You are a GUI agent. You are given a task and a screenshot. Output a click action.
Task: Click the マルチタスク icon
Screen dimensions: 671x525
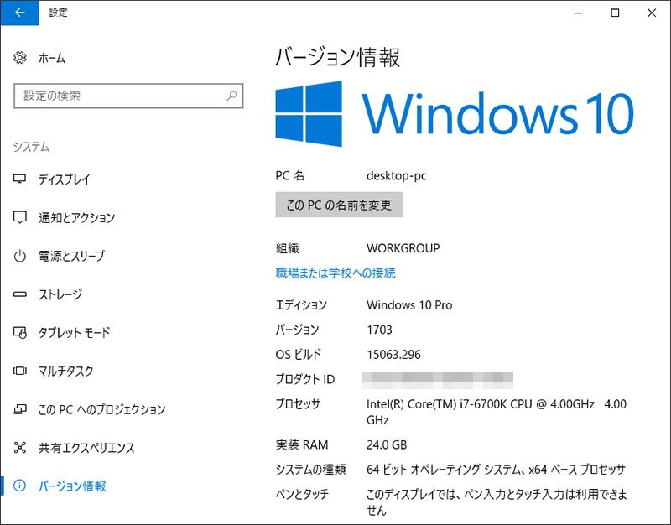pos(19,371)
